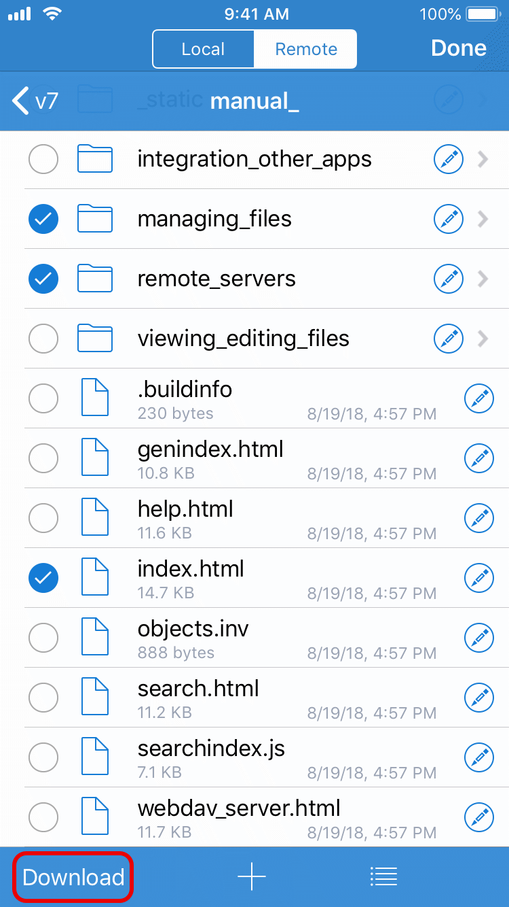Image resolution: width=509 pixels, height=907 pixels.
Task: Tap the Download button
Action: (x=73, y=877)
